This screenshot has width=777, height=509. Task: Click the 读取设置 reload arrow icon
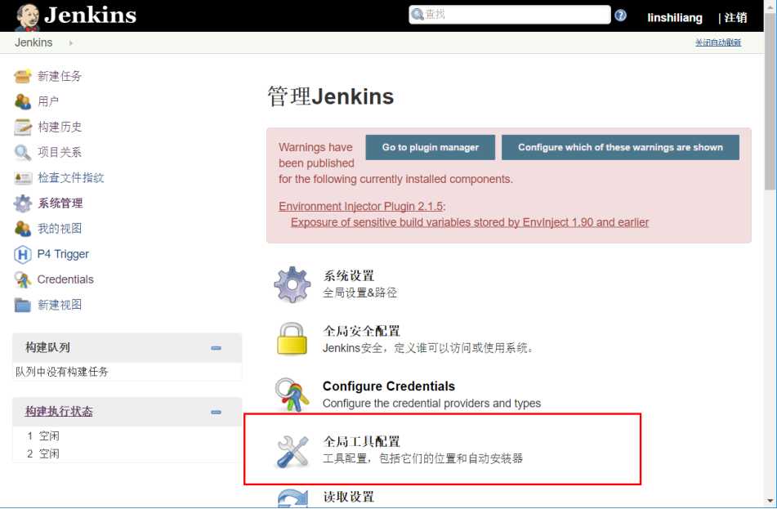click(292, 498)
